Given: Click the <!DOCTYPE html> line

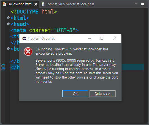Looking at the screenshot, I should click(34, 12).
